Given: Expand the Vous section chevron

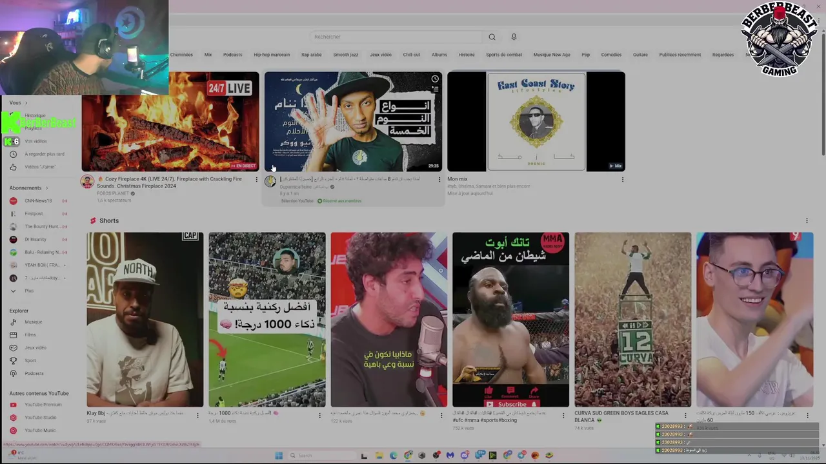Looking at the screenshot, I should tap(26, 103).
